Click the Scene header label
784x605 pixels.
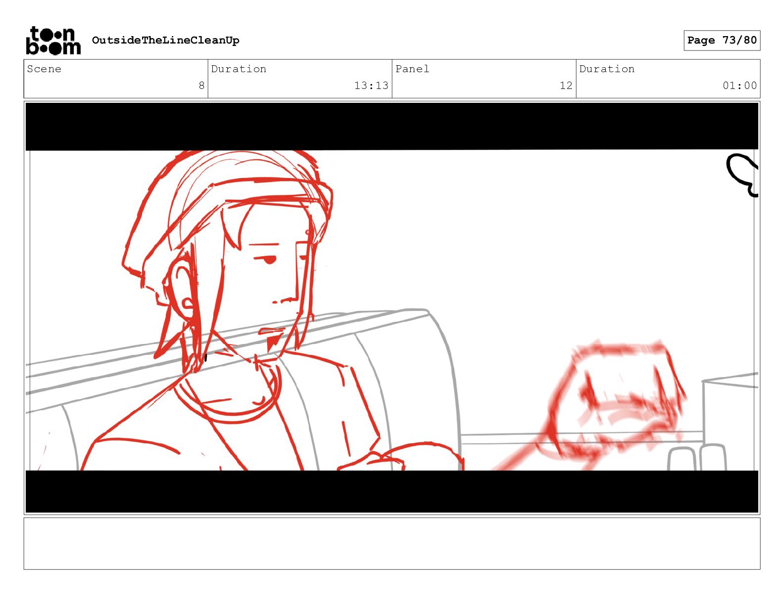44,69
